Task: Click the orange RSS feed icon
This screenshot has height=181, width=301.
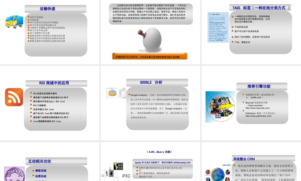Action: tap(14, 97)
